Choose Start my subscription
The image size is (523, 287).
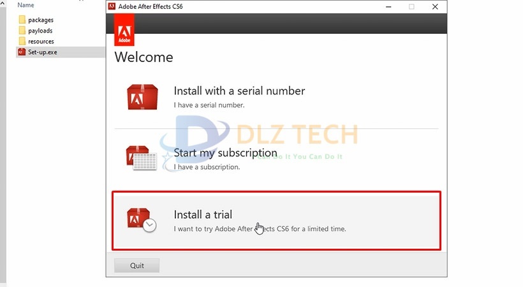point(226,152)
